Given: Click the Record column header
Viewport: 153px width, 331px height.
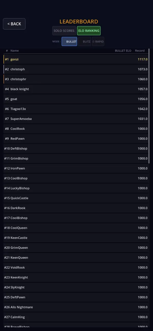Looking at the screenshot, I should [140, 51].
